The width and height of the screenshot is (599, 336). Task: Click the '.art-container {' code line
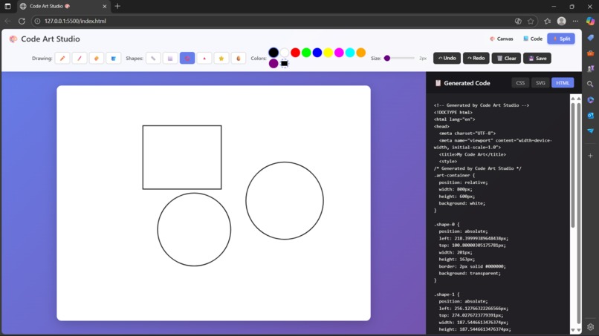click(x=454, y=175)
